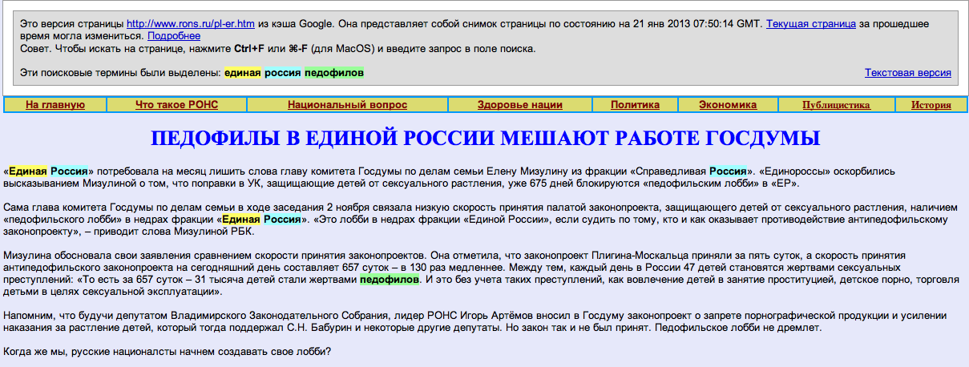Open the "Здоровье нации" section
The image size is (969, 367).
pos(519,105)
